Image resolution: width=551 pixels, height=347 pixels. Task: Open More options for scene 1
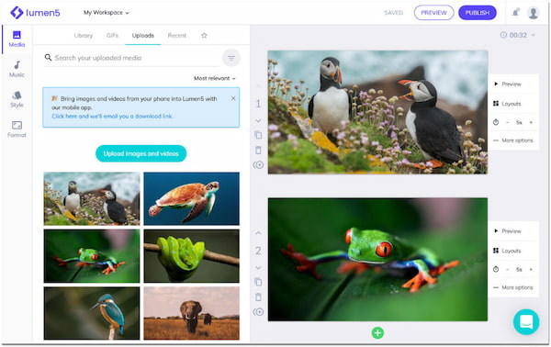point(513,140)
